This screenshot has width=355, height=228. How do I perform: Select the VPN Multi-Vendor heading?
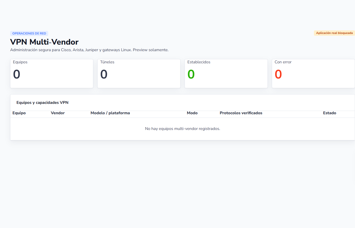[x=44, y=42]
